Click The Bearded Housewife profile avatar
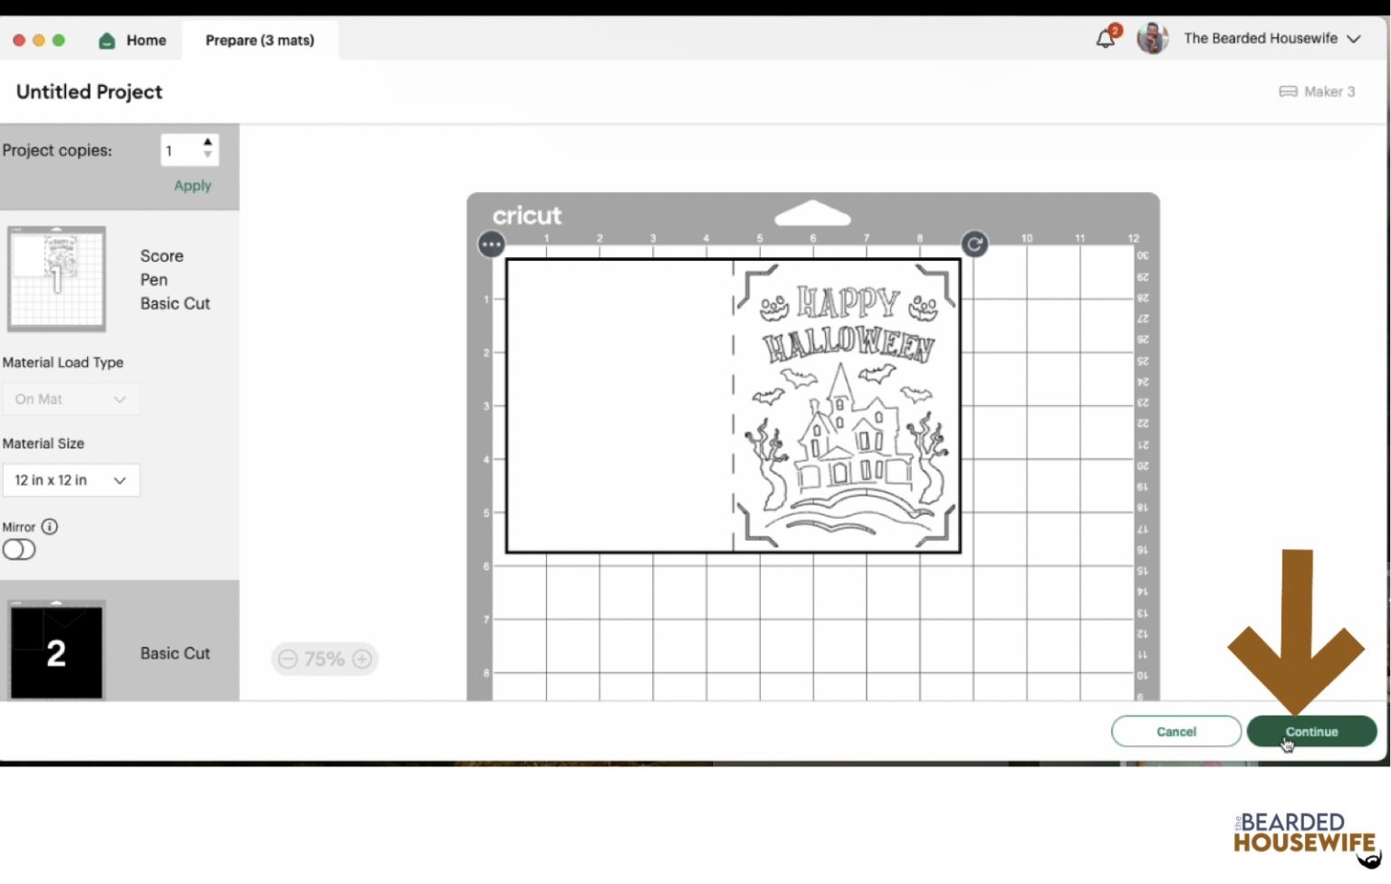This screenshot has width=1391, height=884. tap(1152, 38)
